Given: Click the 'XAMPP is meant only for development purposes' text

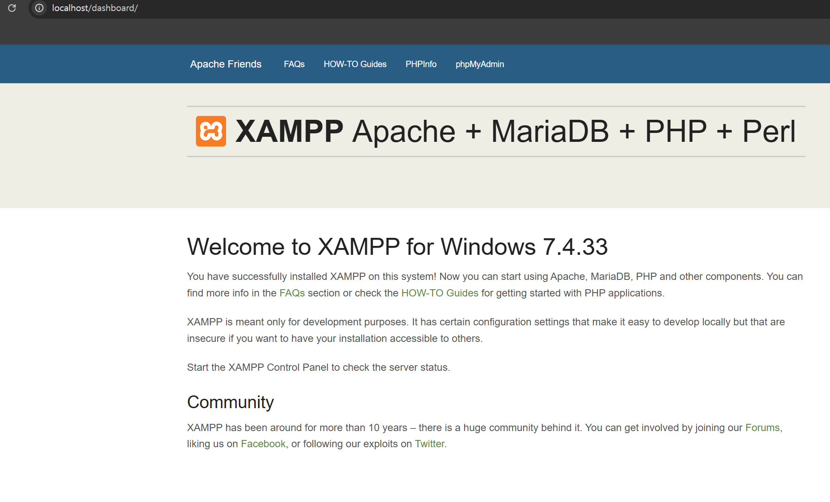Looking at the screenshot, I should click(x=486, y=330).
